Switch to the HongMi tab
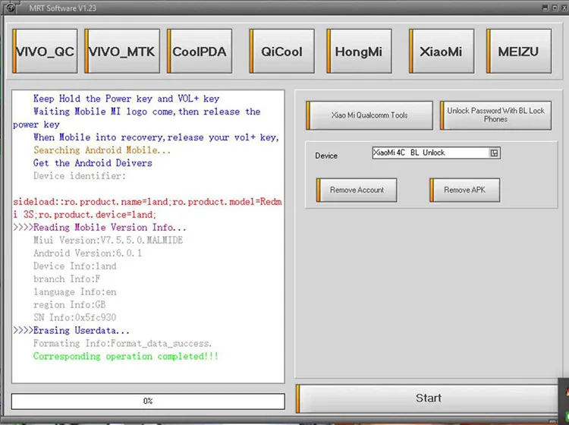This screenshot has width=569, height=425. point(360,51)
